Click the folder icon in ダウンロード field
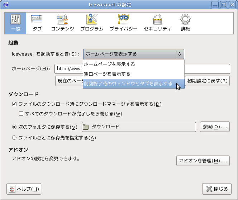Screen dimensions: 238x200 click(86, 127)
